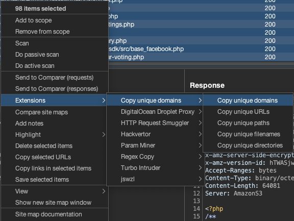The height and width of the screenshot is (221, 294).
Task: Choose Send to Comparer (requests)
Action: click(x=55, y=78)
